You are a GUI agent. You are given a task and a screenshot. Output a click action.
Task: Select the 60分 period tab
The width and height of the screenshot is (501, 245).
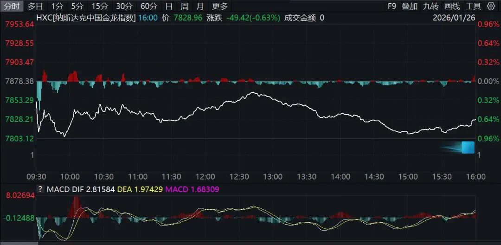coord(148,6)
